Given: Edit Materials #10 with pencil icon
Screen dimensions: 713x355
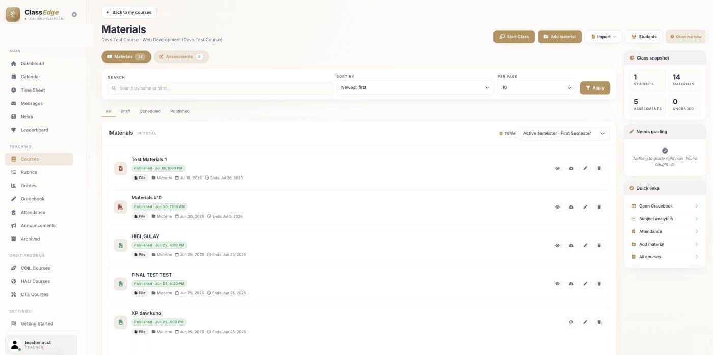Looking at the screenshot, I should (x=585, y=207).
